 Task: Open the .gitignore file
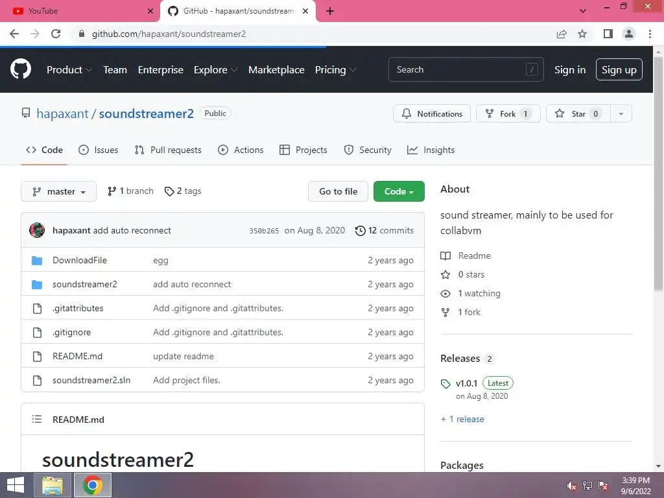pyautogui.click(x=71, y=333)
